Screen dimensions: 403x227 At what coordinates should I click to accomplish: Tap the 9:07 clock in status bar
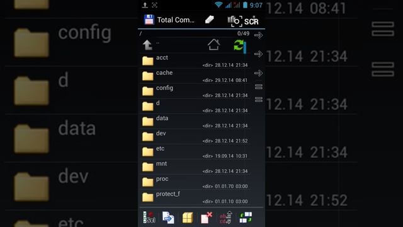[x=256, y=5]
